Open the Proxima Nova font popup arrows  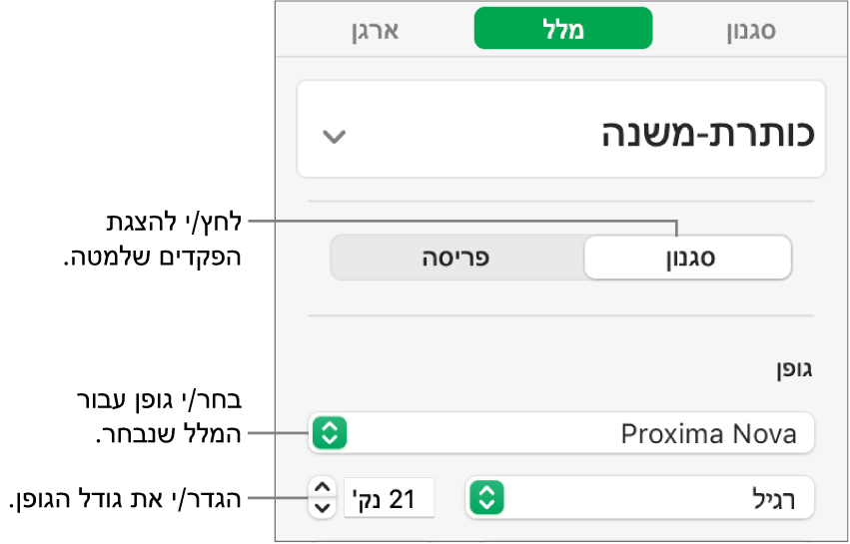tap(330, 433)
